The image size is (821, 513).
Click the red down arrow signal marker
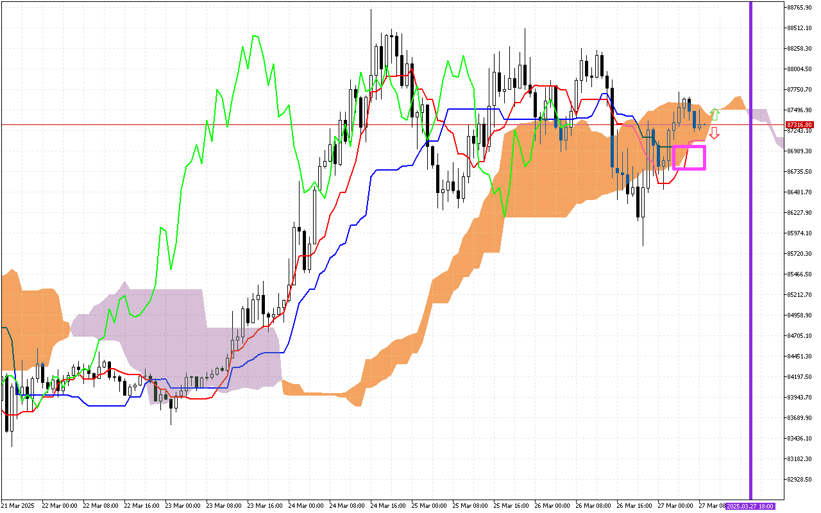(714, 133)
